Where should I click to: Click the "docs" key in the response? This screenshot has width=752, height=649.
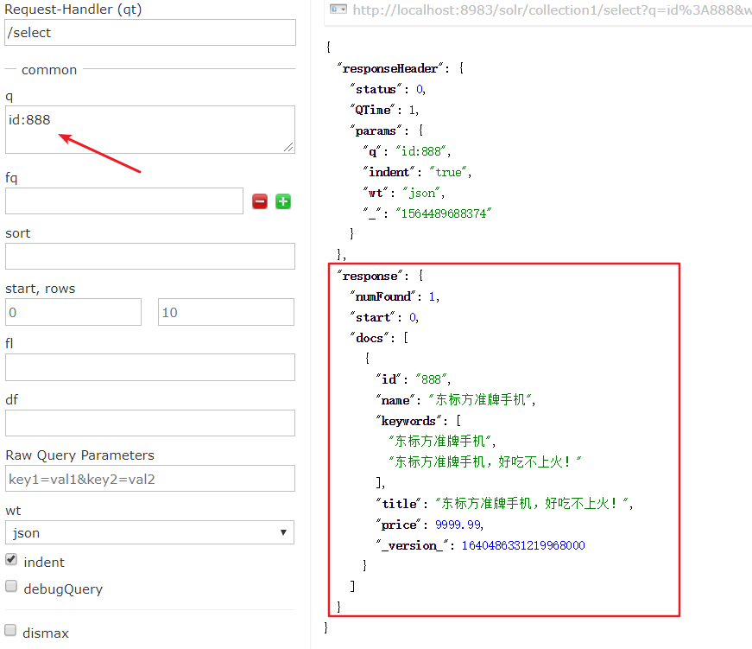(x=370, y=338)
